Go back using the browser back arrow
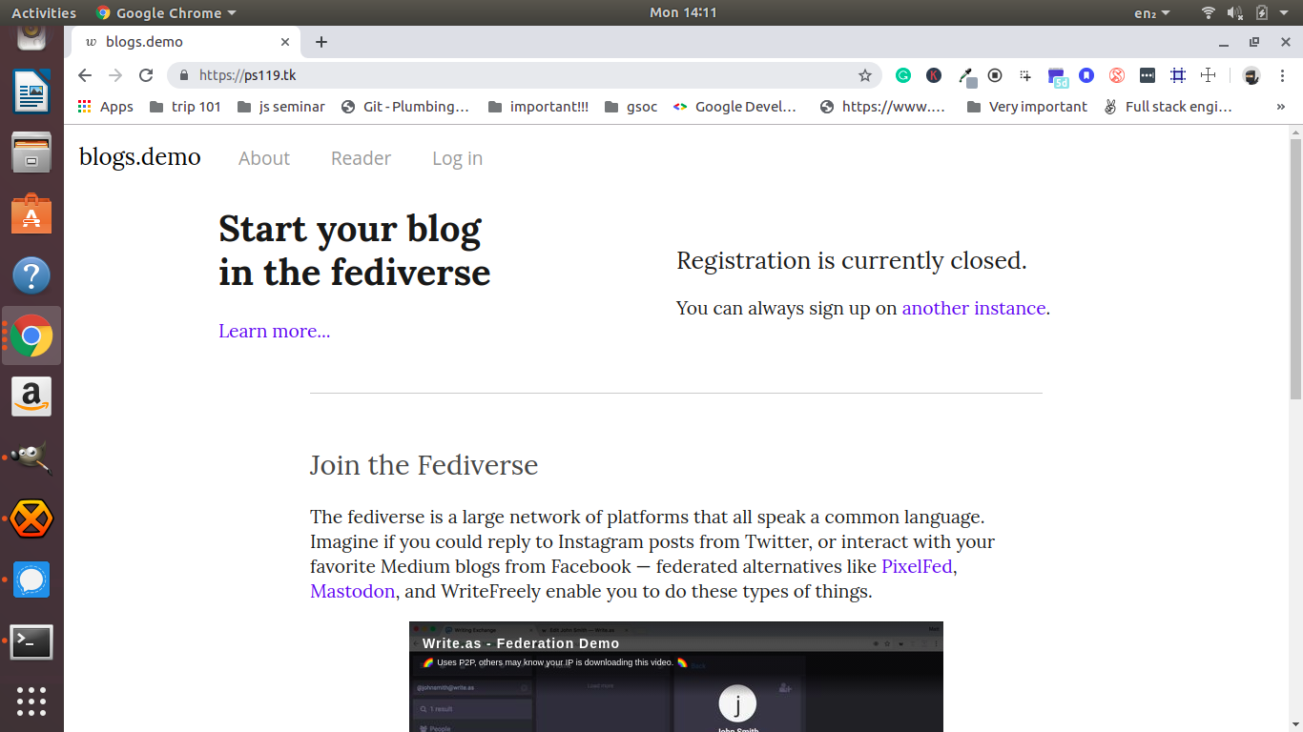Image resolution: width=1303 pixels, height=732 pixels. click(x=85, y=75)
